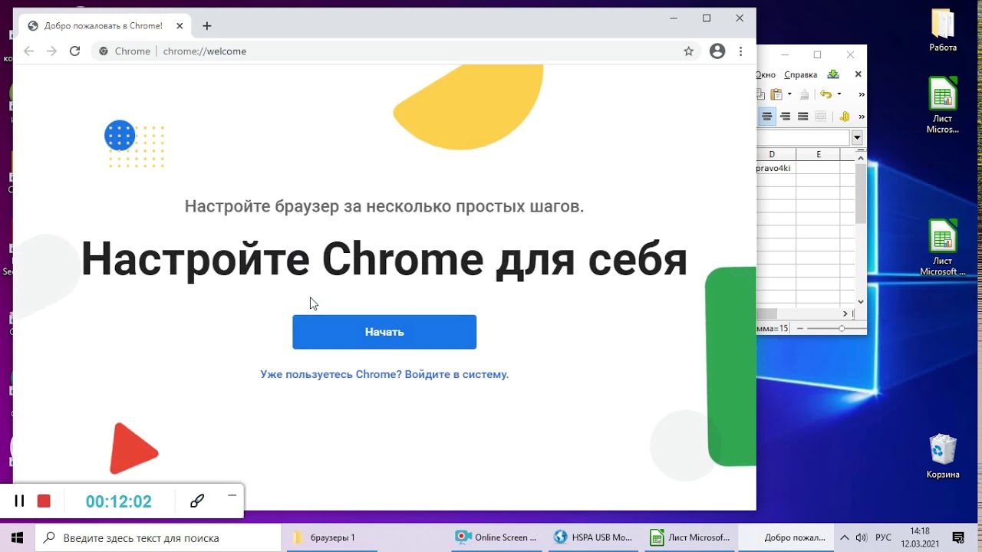Click the yellow currency format icon in spreadsheet

point(845,117)
